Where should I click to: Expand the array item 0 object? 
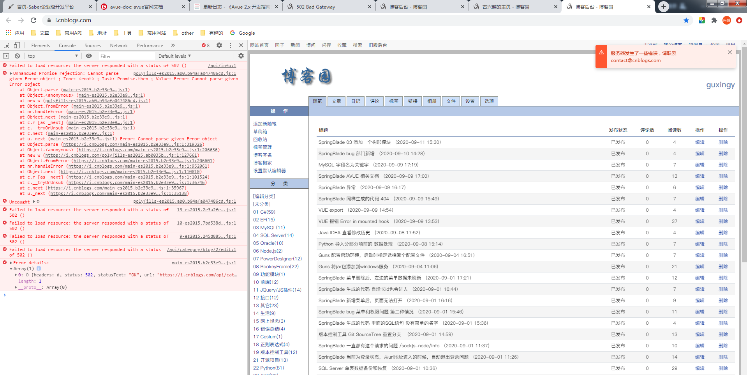click(16, 275)
